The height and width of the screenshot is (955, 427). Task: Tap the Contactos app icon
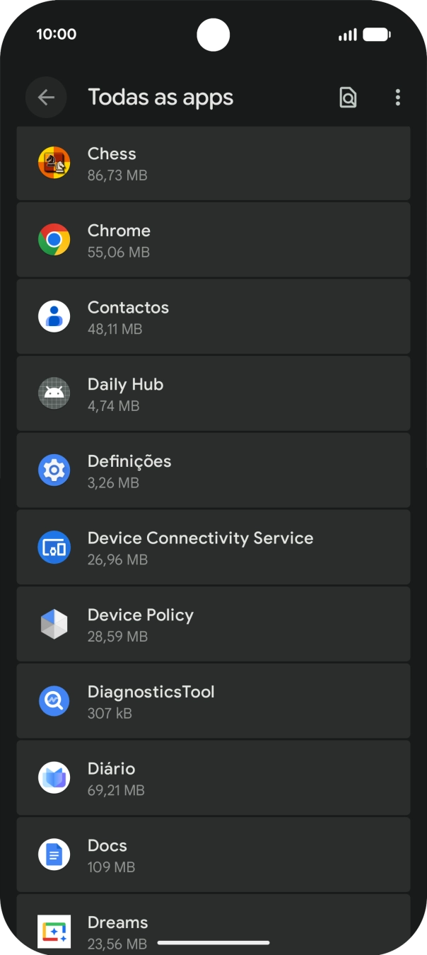[54, 317]
